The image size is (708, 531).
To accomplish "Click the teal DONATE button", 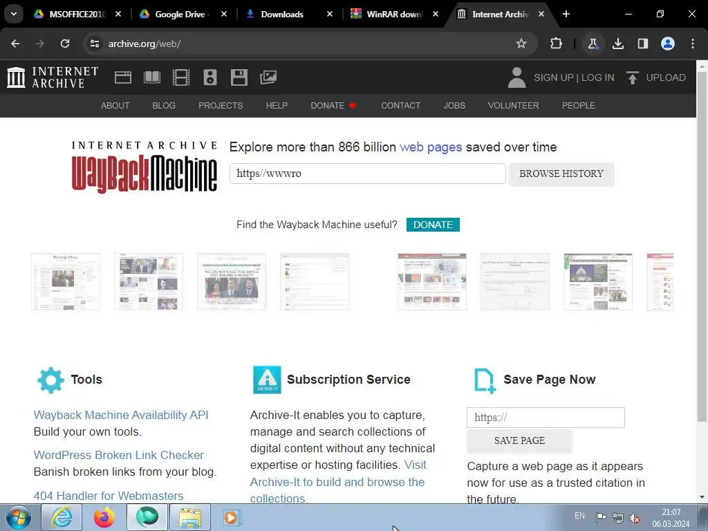I will tap(433, 225).
